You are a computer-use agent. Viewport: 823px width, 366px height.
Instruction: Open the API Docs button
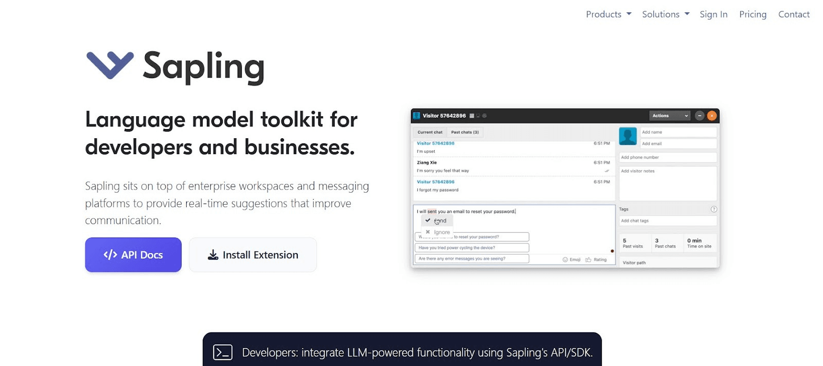tap(133, 255)
